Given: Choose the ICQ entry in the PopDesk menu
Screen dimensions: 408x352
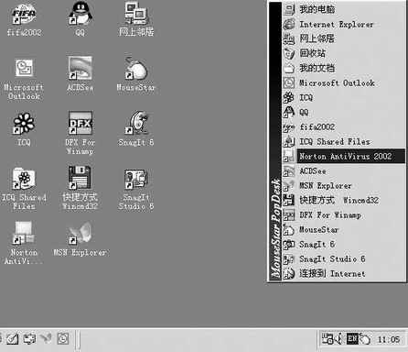Looking at the screenshot, I should 344,97.
